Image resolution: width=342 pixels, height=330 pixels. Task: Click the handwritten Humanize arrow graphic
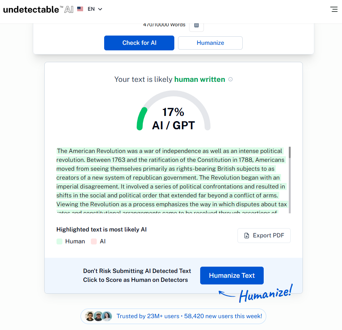(x=256, y=293)
